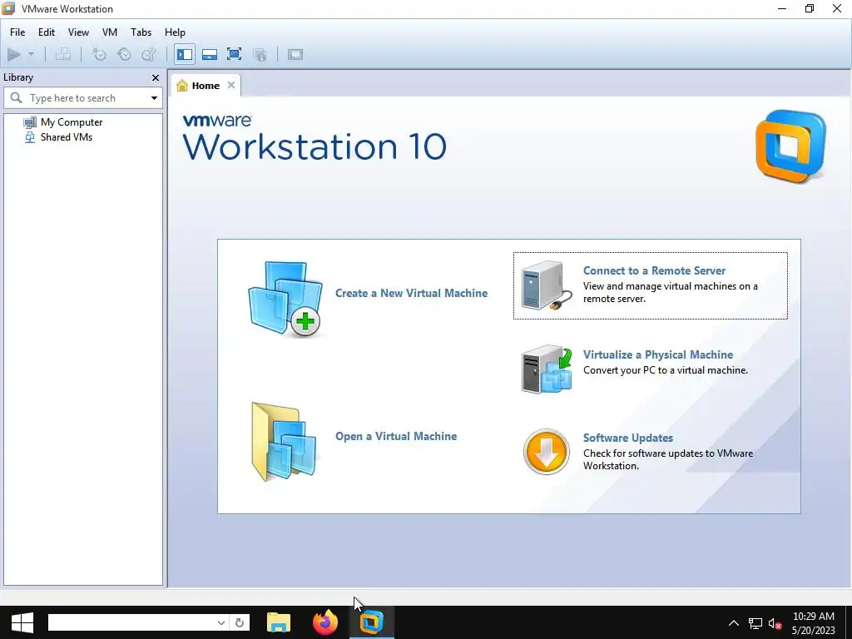Image resolution: width=852 pixels, height=639 pixels.
Task: Open the Edit menu
Action: (x=47, y=32)
